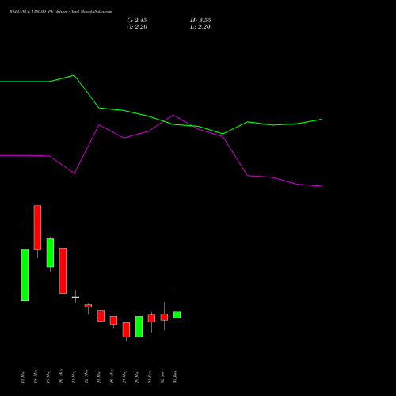Click the 19 May date label
The image size is (396, 396).
click(x=48, y=376)
